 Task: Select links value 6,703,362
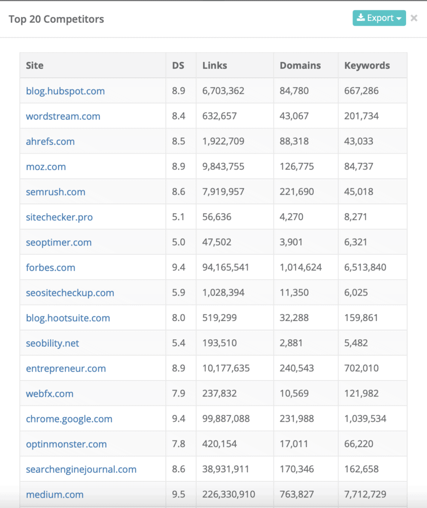coord(223,91)
